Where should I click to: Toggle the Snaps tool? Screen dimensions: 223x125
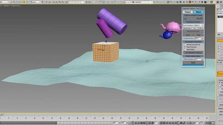[54, 2]
